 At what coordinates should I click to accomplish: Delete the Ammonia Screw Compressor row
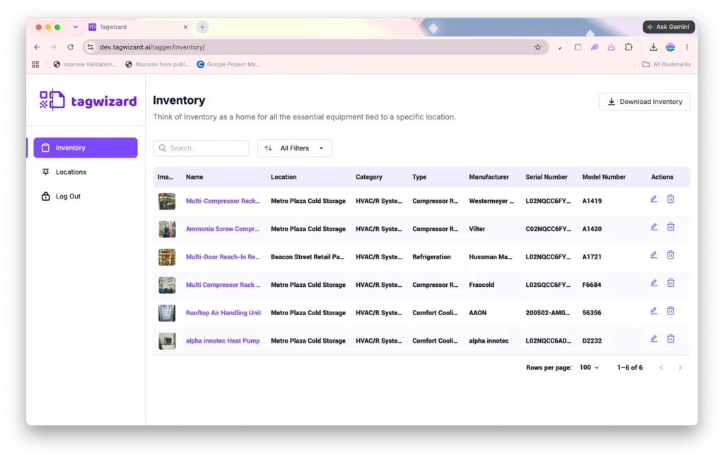tap(670, 227)
